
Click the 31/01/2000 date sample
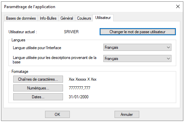[79, 97]
